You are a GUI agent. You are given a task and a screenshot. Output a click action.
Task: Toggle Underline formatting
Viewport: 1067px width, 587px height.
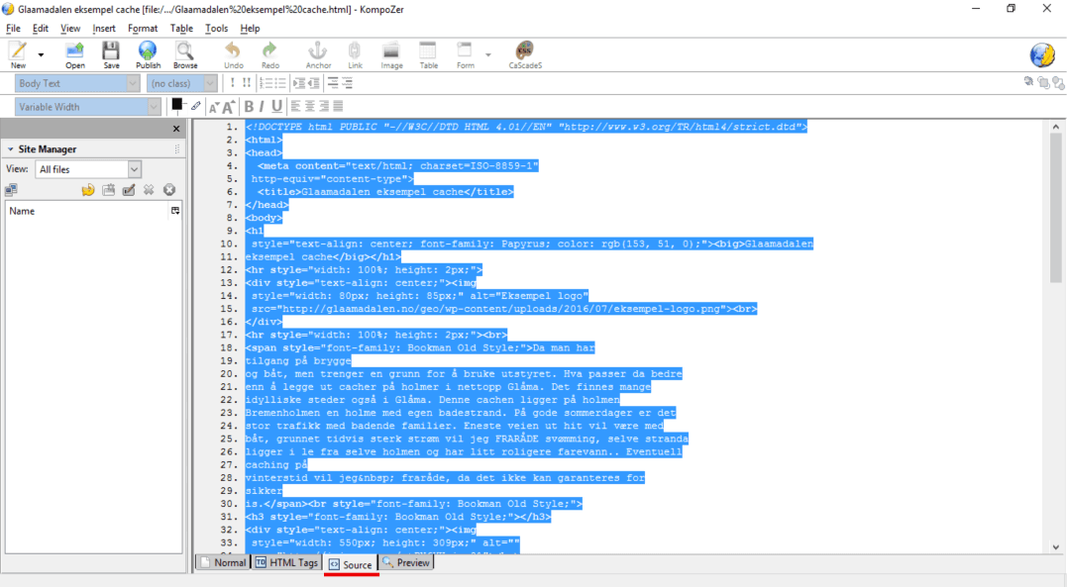tap(276, 106)
